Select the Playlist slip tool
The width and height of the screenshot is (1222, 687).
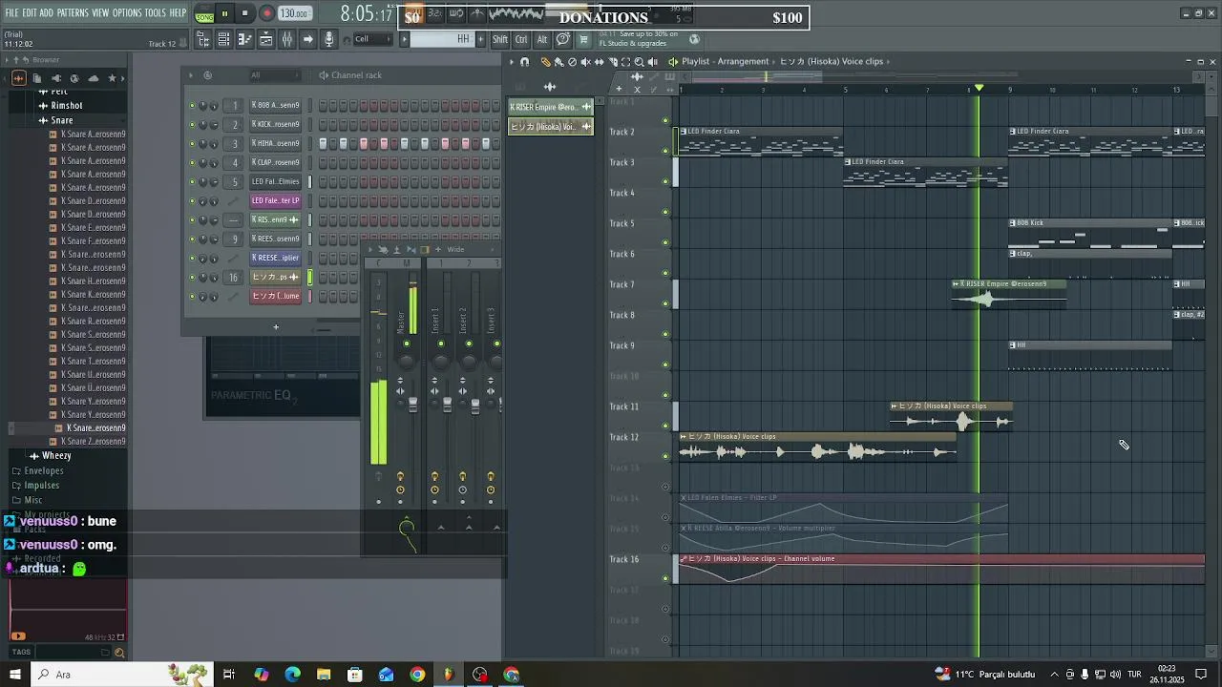599,62
